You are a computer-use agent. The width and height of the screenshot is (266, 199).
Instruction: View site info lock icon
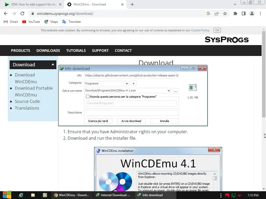(x=33, y=13)
